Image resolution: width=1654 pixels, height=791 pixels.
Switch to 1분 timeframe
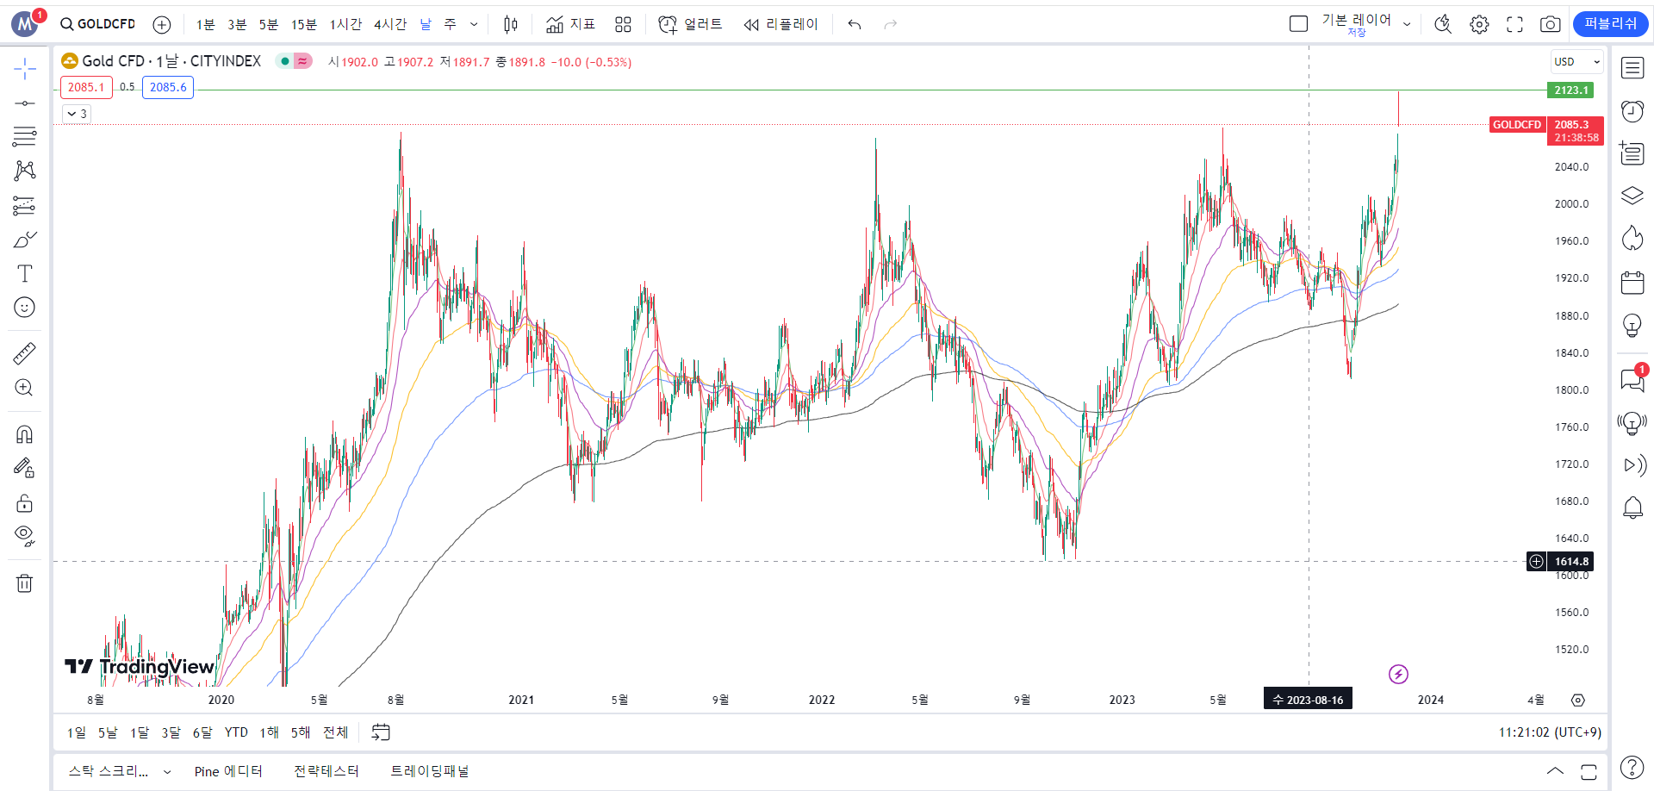tap(205, 24)
